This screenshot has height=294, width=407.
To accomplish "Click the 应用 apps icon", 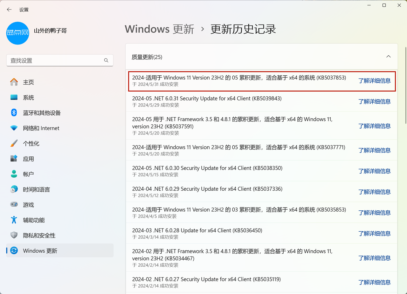I will (14, 159).
